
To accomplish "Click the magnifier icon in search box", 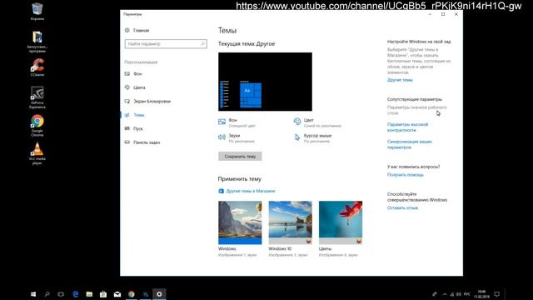I will coord(202,44).
